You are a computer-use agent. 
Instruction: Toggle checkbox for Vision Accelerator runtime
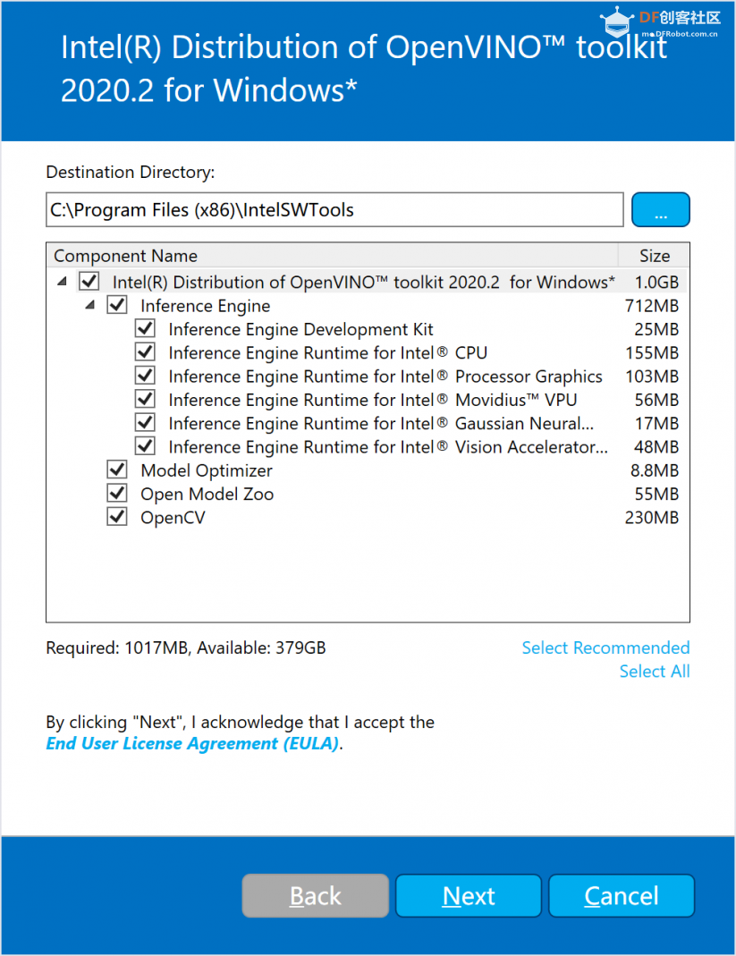tap(145, 446)
